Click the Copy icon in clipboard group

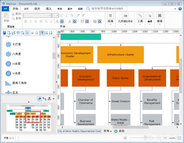point(13,18)
